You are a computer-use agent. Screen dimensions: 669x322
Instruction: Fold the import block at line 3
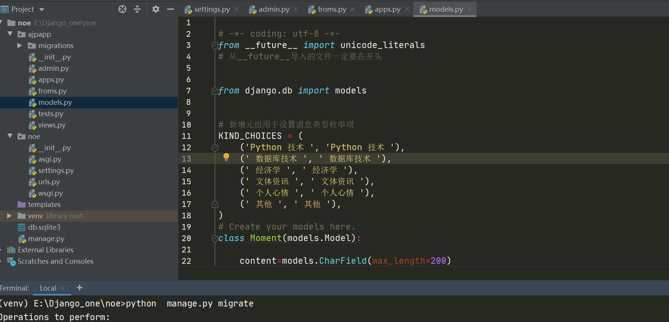coord(215,45)
